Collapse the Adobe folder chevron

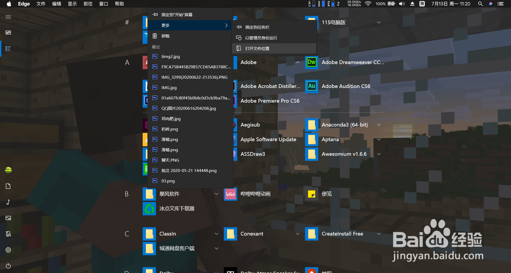coord(298,62)
